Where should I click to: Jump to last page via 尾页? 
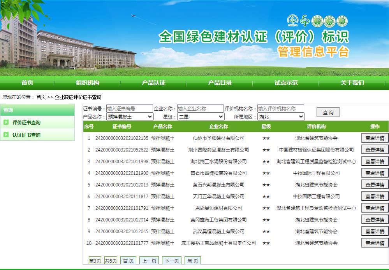click(x=192, y=261)
